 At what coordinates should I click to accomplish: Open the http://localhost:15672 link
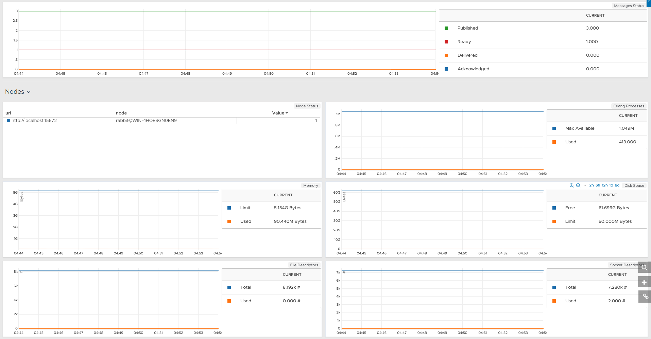click(34, 120)
